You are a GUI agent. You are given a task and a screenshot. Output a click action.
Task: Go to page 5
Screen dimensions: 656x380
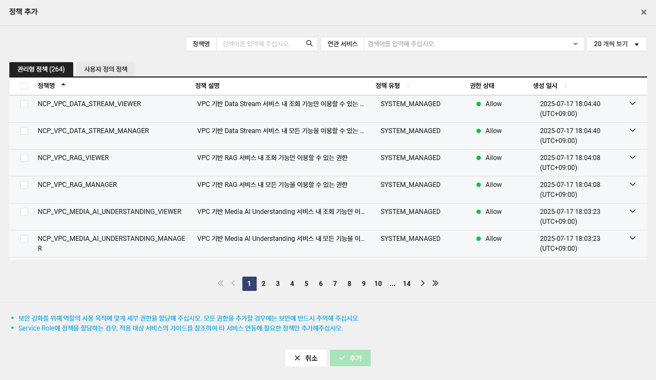click(x=306, y=284)
